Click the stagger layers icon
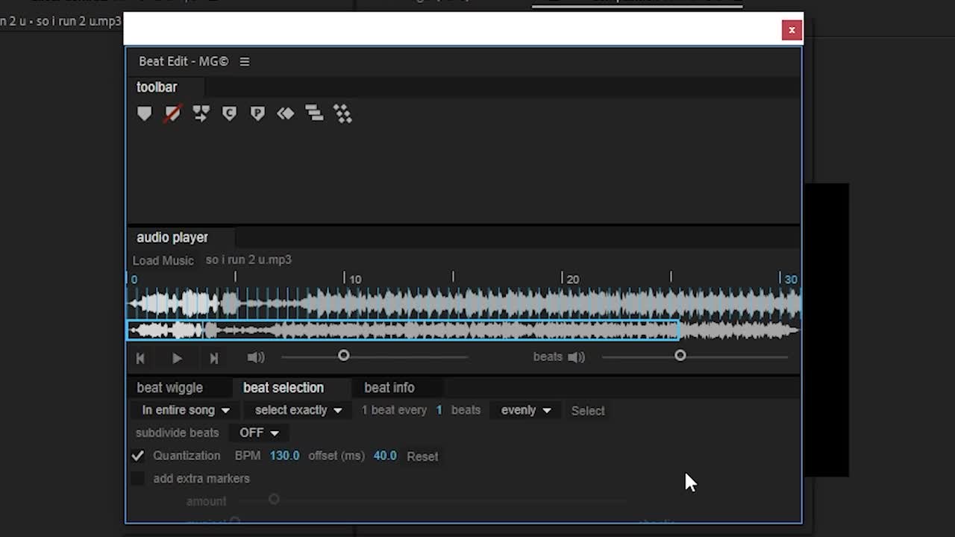Viewport: 955px width, 537px height. [314, 113]
